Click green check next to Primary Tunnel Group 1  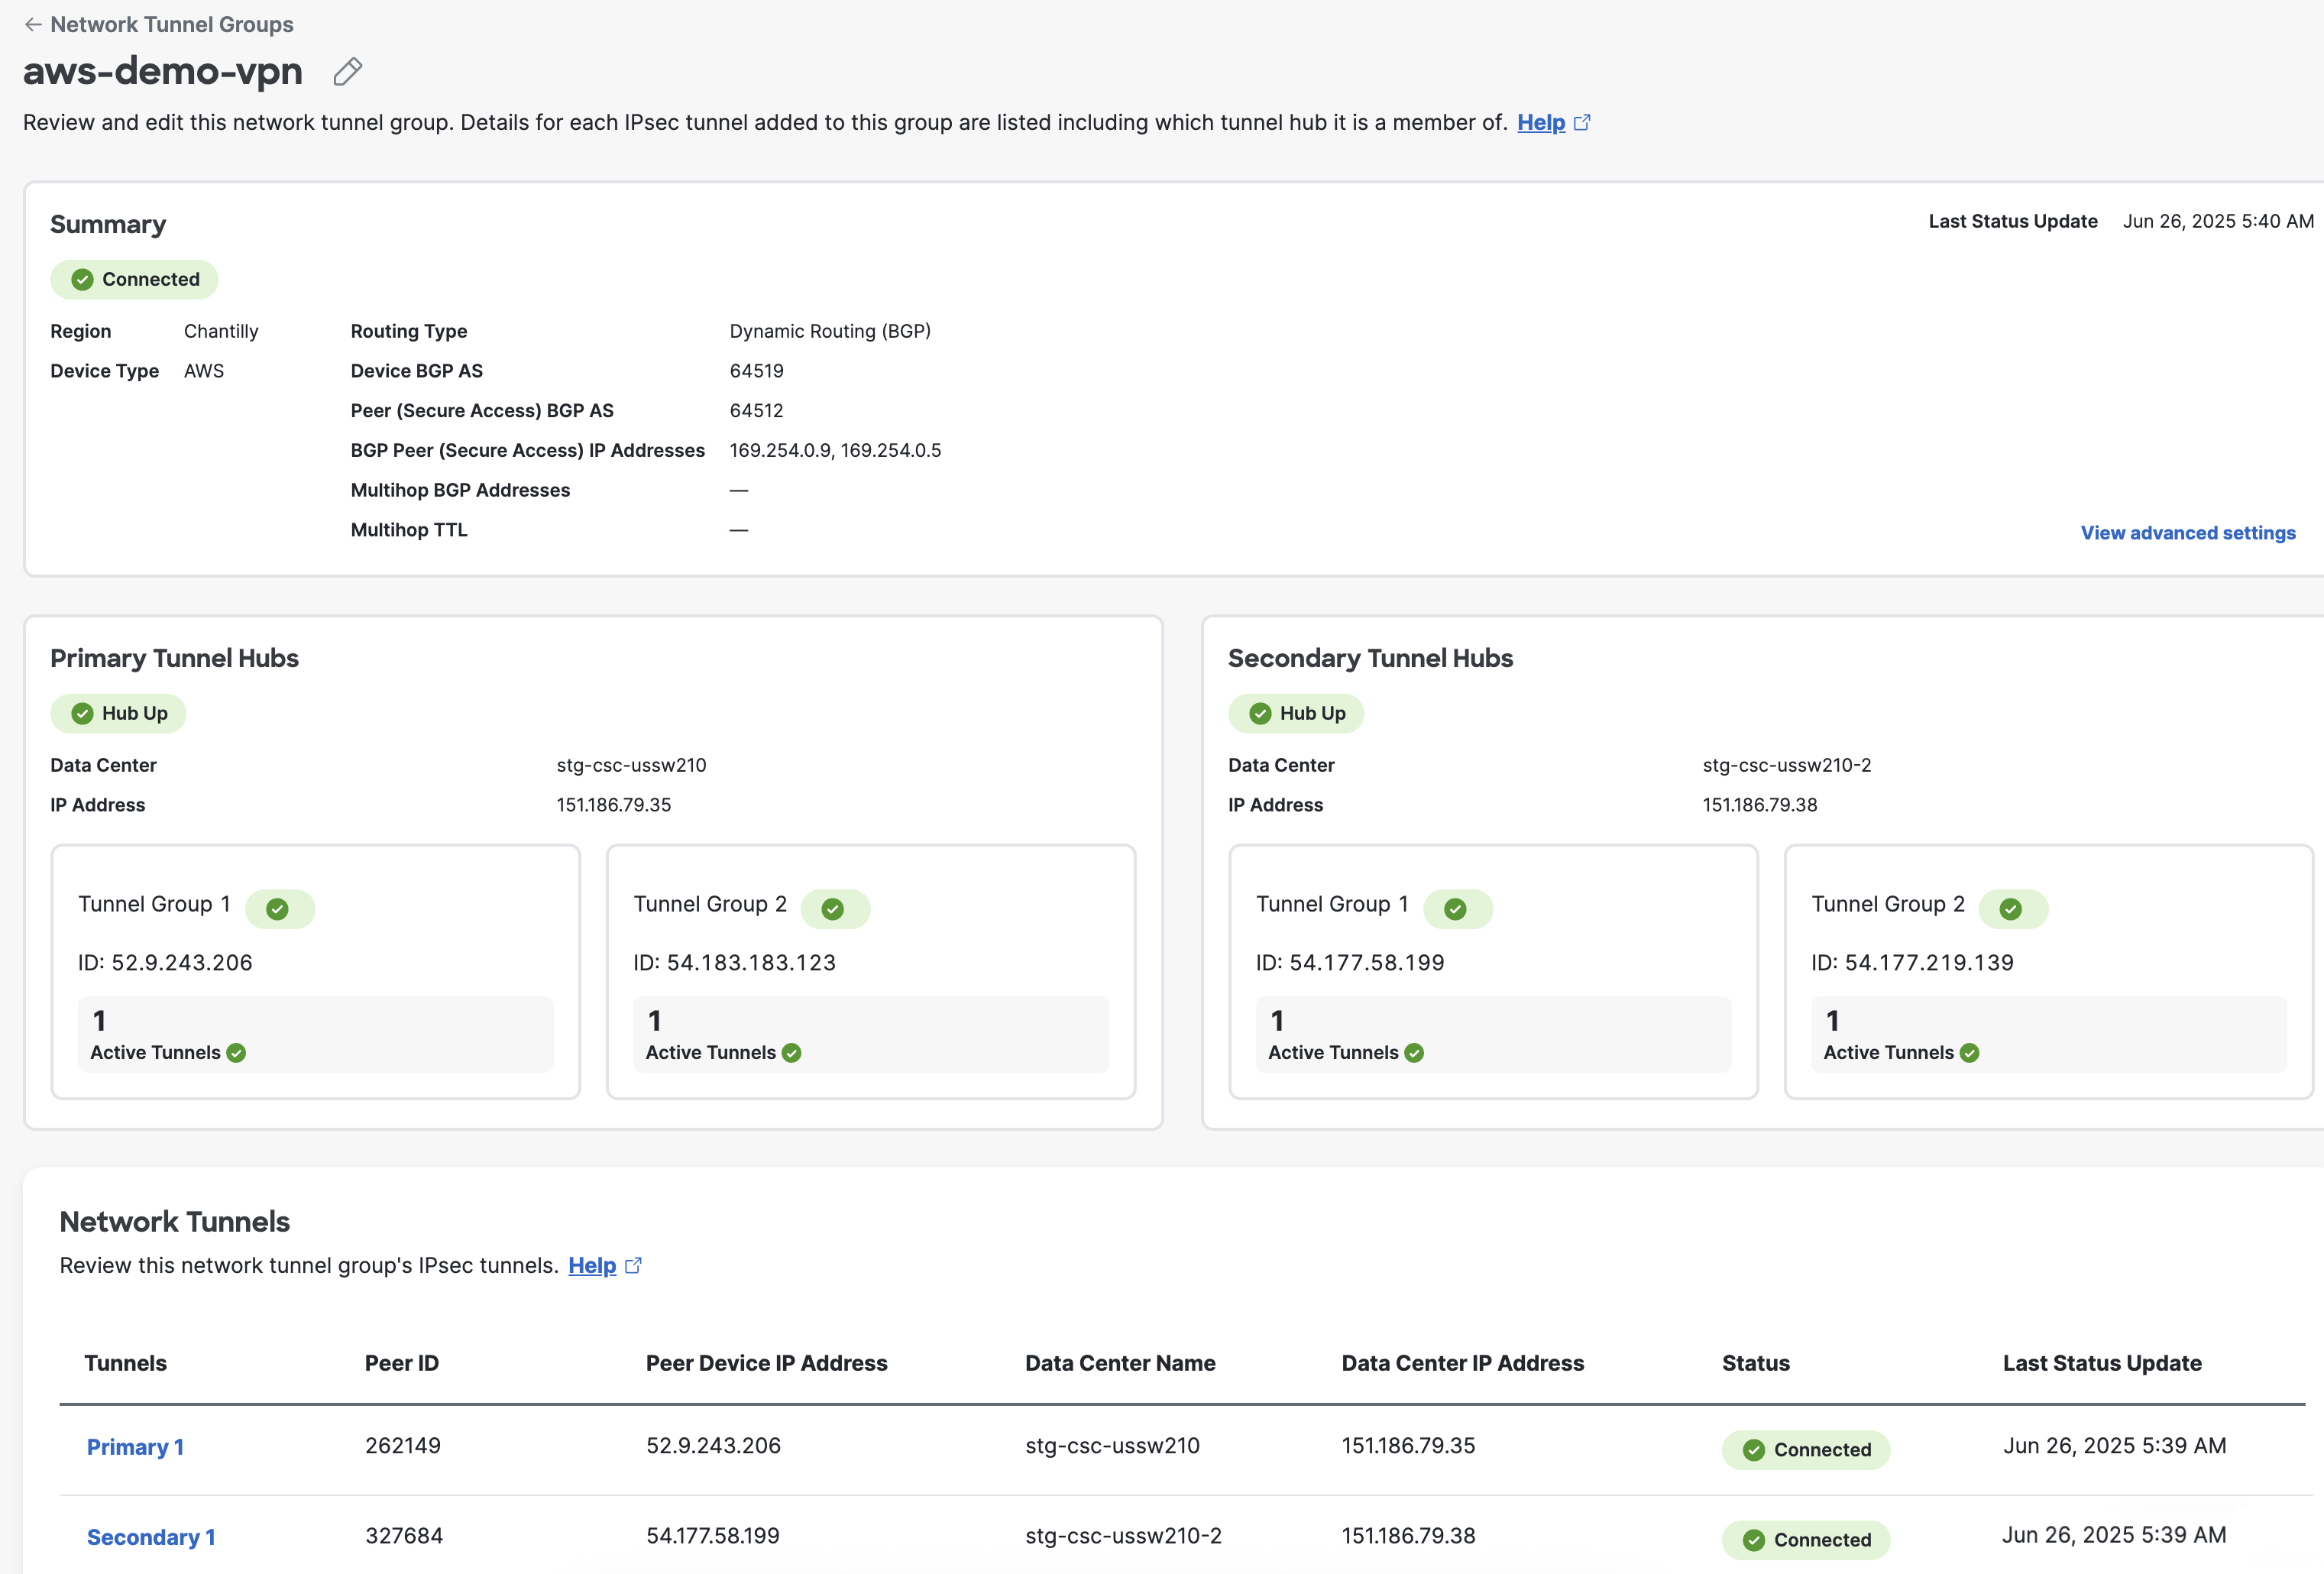pos(278,909)
